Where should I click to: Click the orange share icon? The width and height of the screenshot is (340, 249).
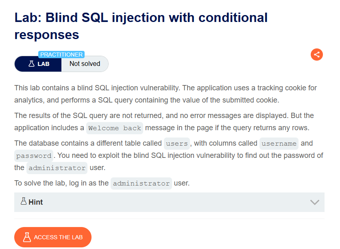point(316,55)
